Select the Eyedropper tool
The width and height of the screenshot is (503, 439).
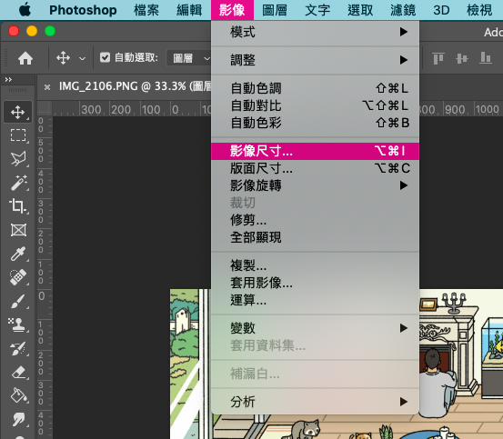(x=18, y=254)
